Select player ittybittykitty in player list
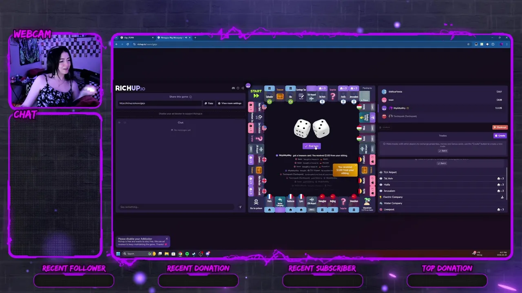This screenshot has height=293, width=522. coord(443,108)
